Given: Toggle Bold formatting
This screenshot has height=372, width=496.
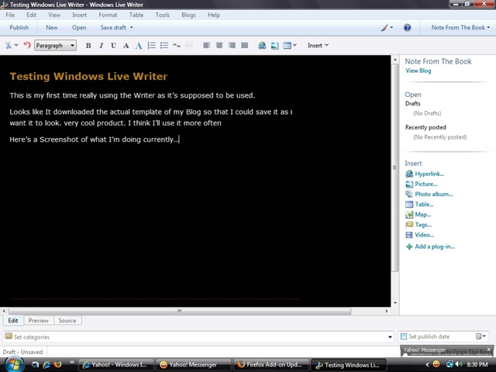Looking at the screenshot, I should click(88, 46).
